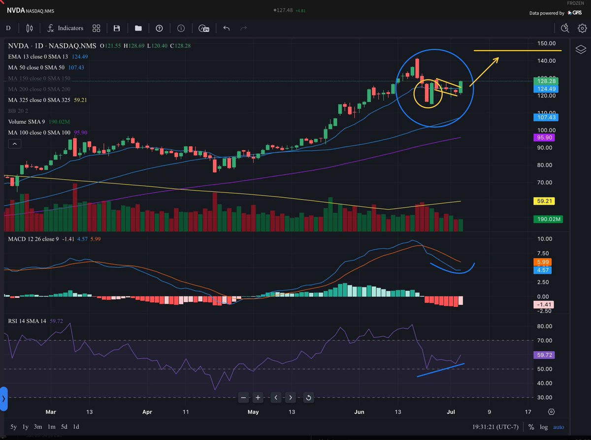Expand the blue left side panel
This screenshot has height=440, width=591.
[3, 399]
